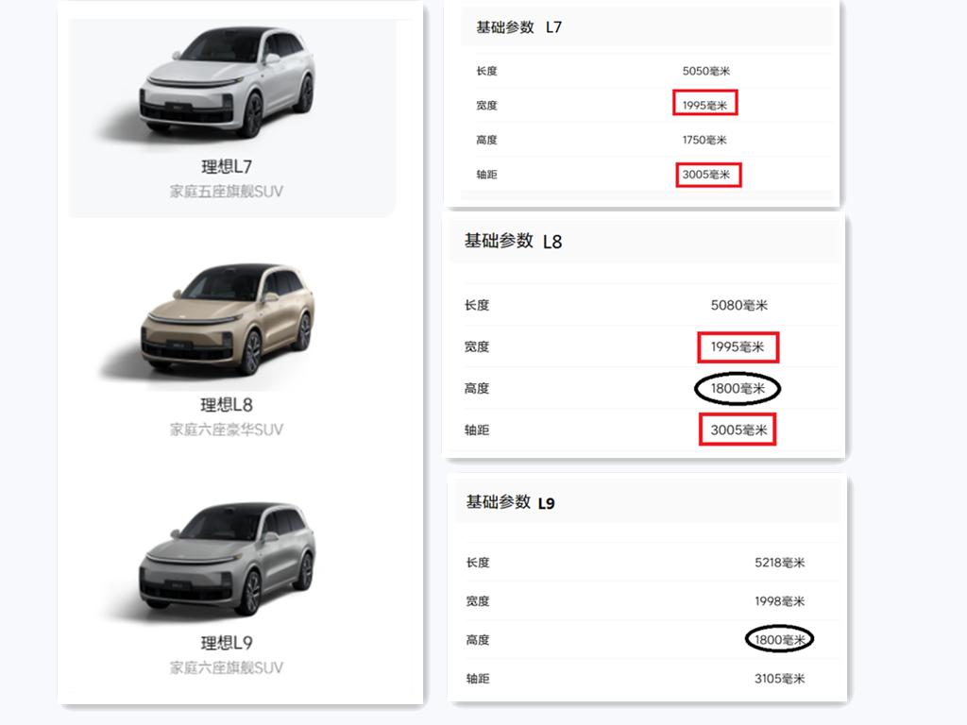This screenshot has width=967, height=725.
Task: Open the 理想L9 model name link
Action: 227,643
